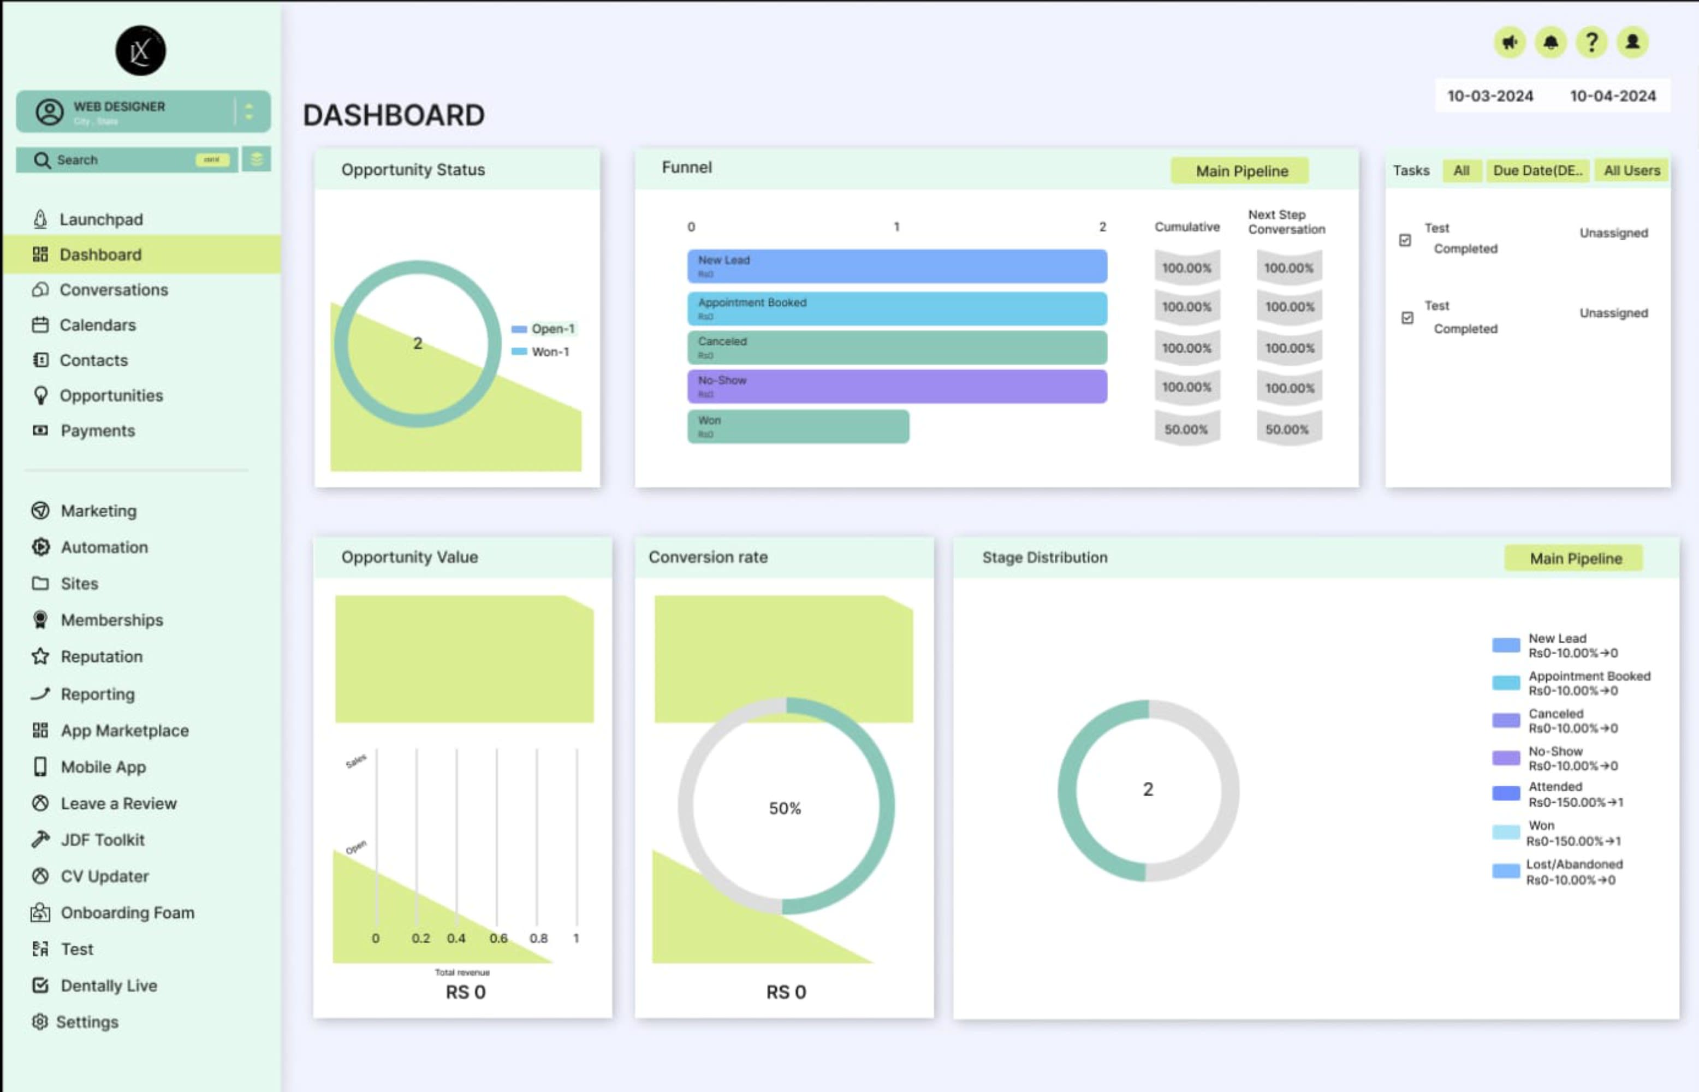Open the All tasks filter dropdown
1699x1092 pixels.
coord(1462,170)
